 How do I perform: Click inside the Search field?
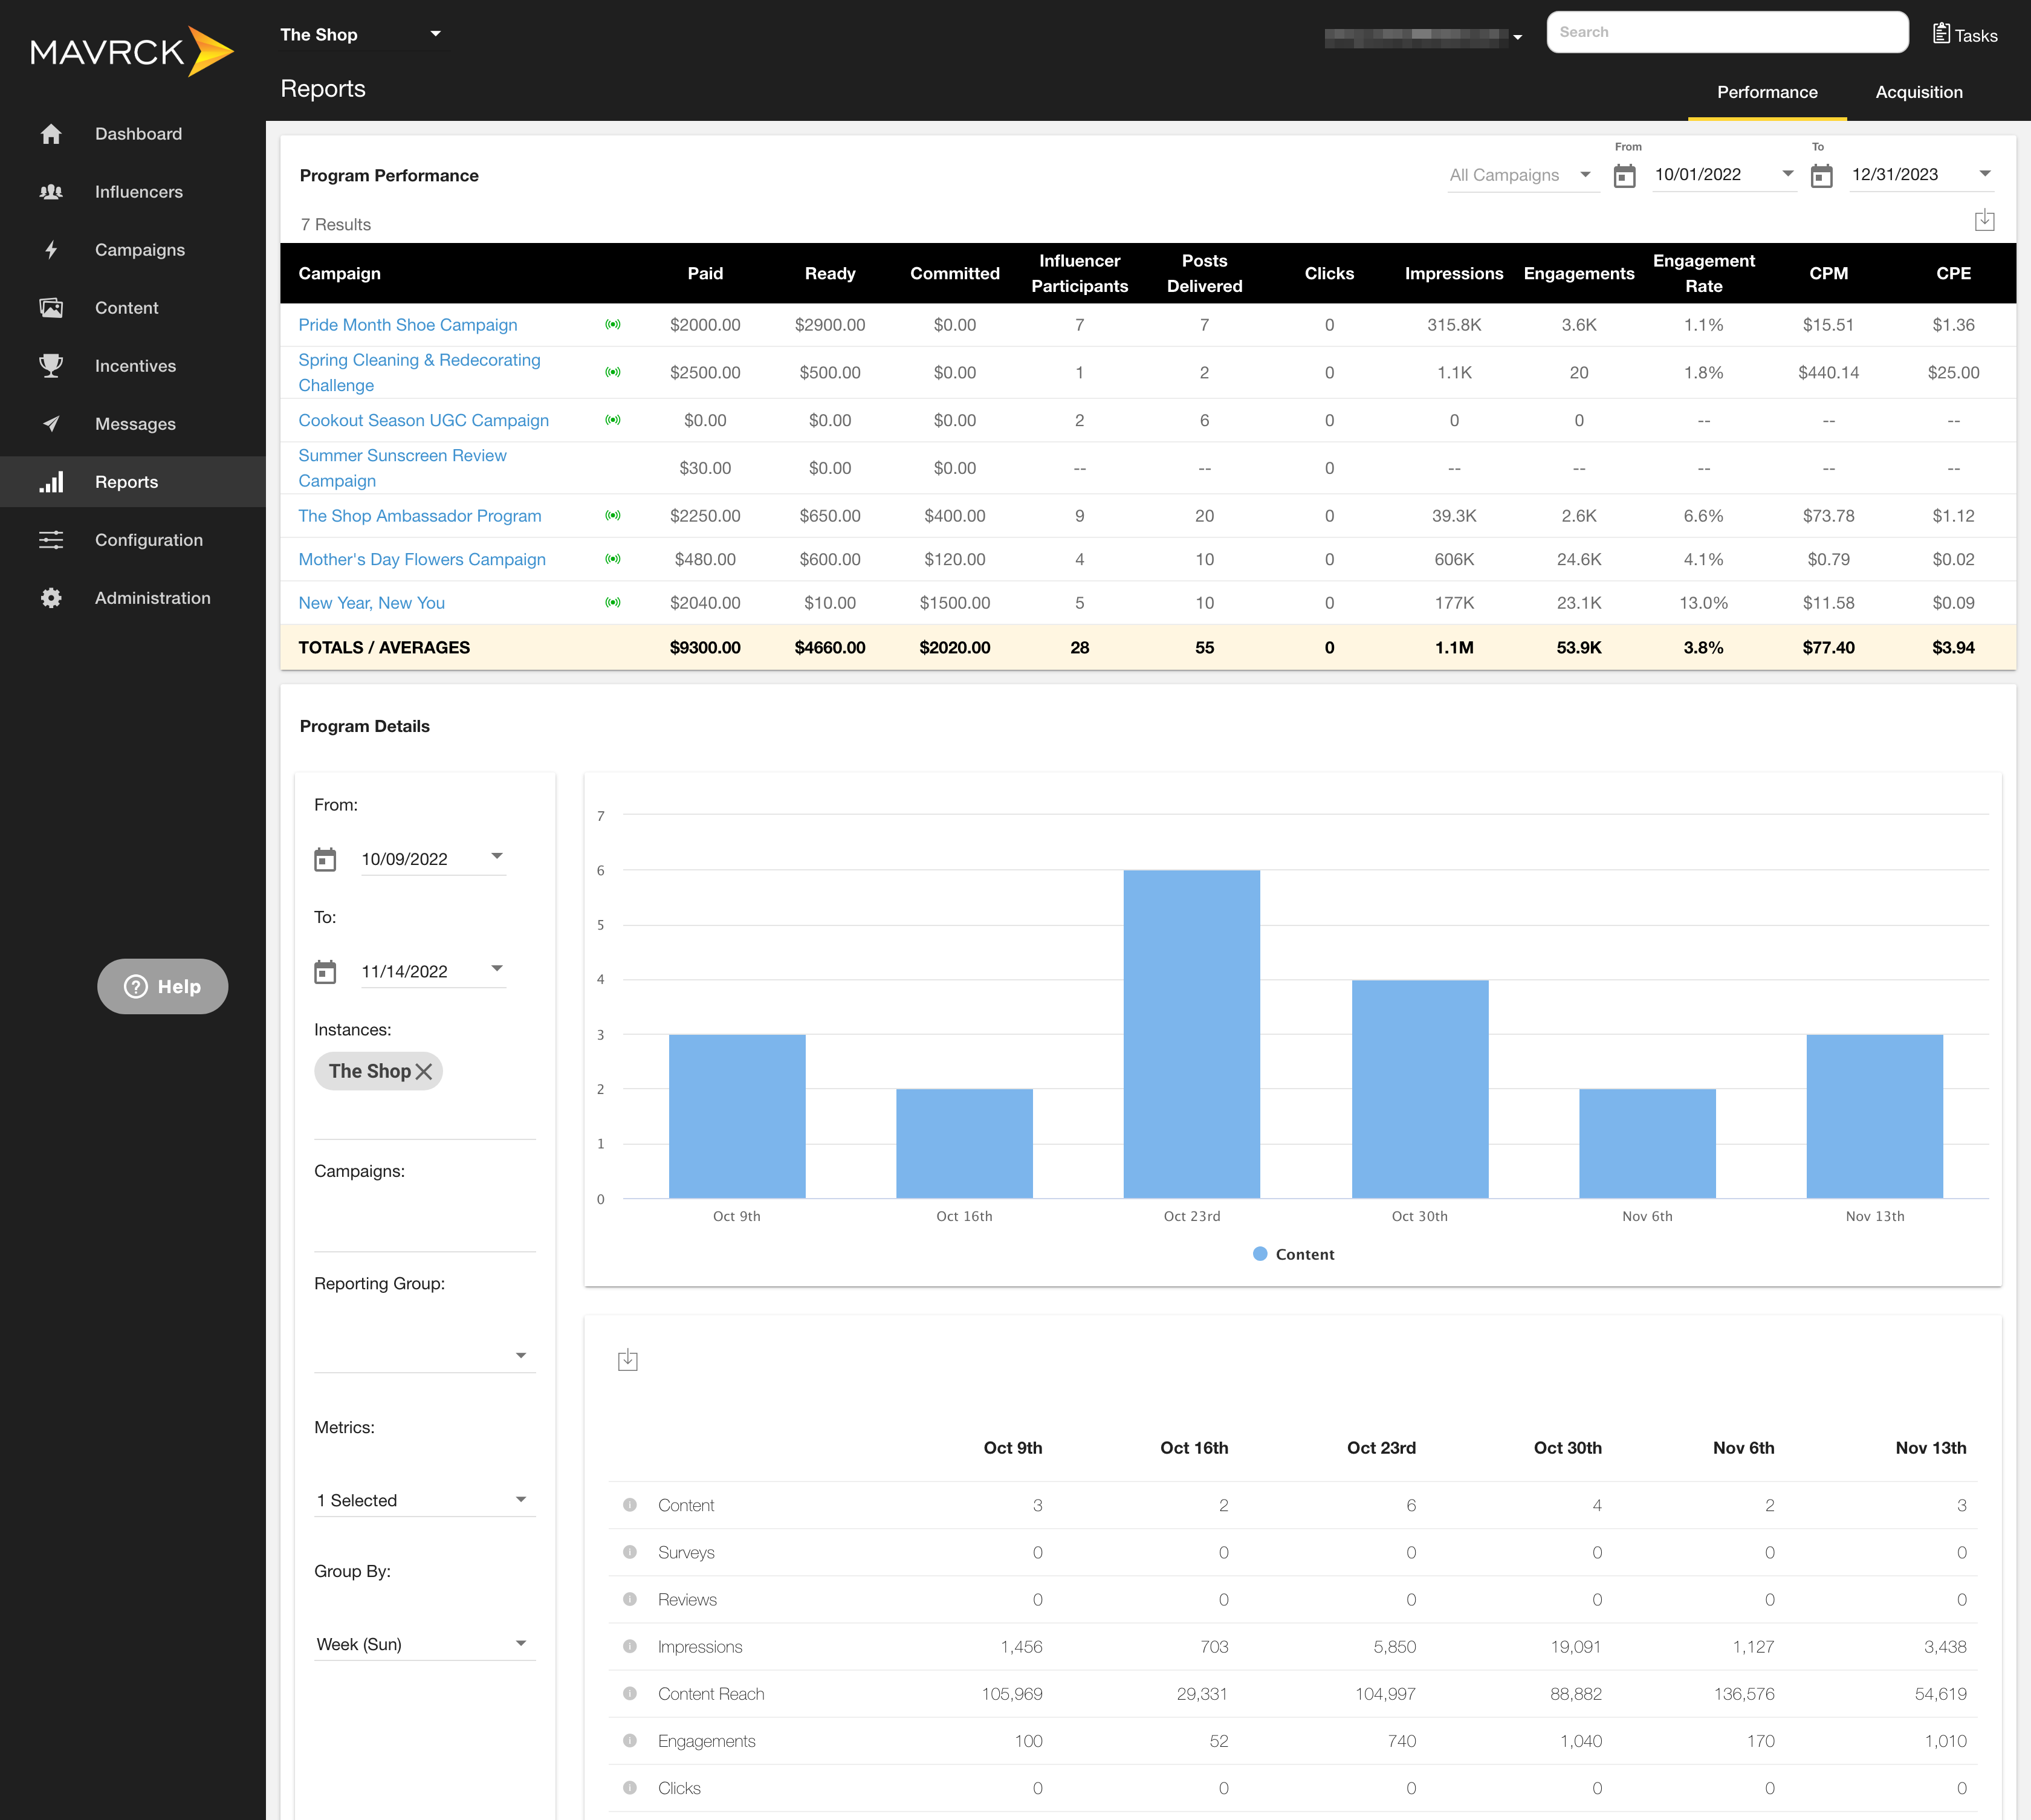click(x=1727, y=31)
